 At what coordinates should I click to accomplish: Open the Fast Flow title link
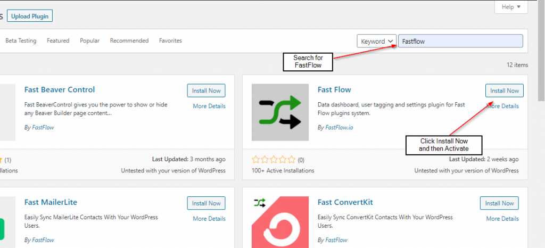(x=334, y=89)
